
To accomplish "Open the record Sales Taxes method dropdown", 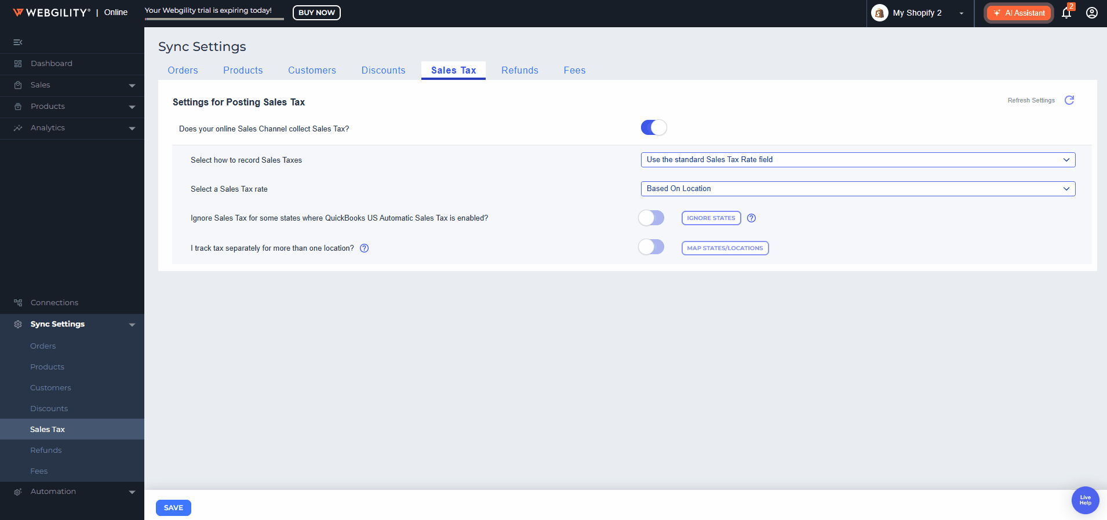I will coord(858,160).
